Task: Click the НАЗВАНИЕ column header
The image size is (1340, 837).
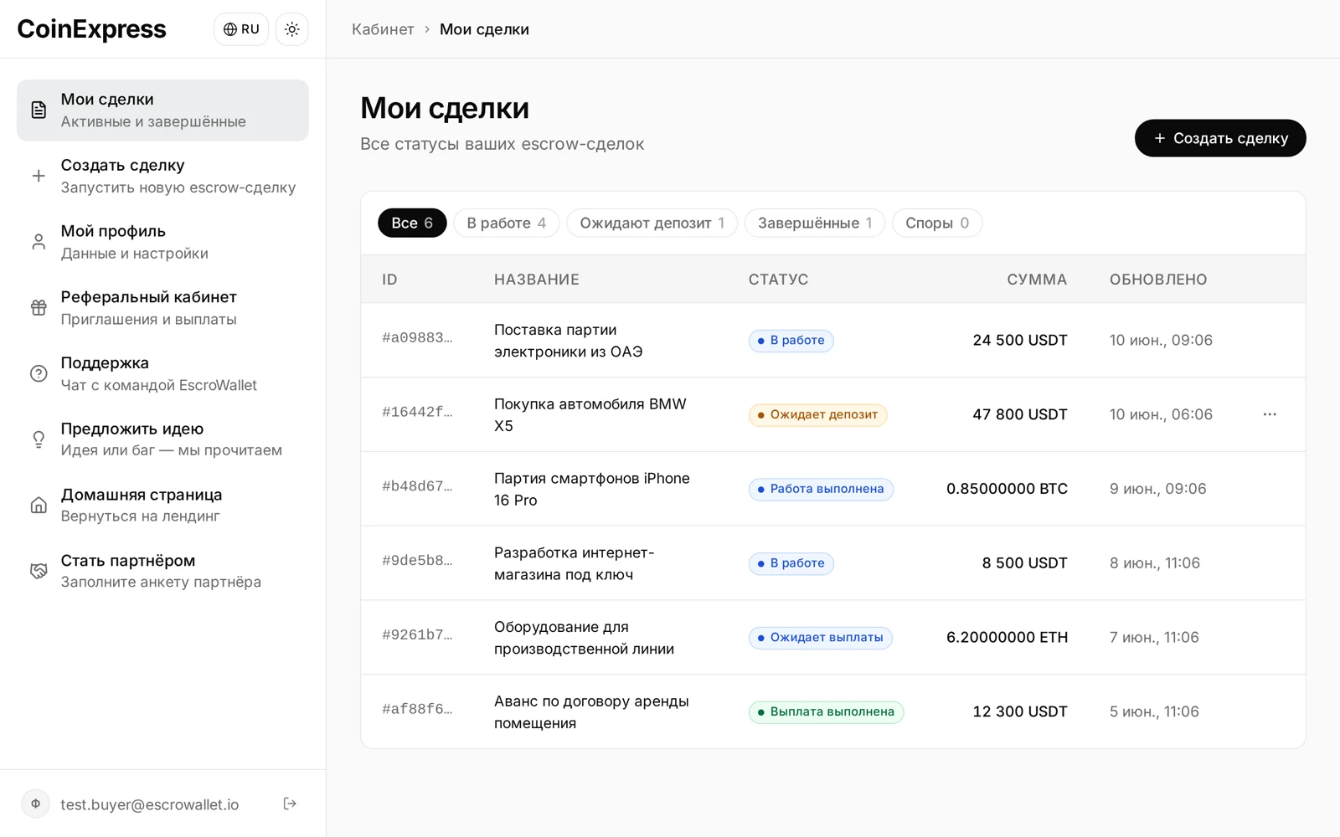Action: point(537,280)
